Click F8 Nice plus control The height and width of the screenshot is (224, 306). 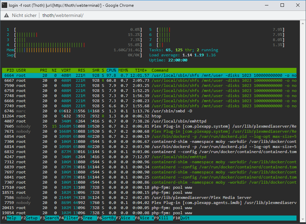coord(145,218)
